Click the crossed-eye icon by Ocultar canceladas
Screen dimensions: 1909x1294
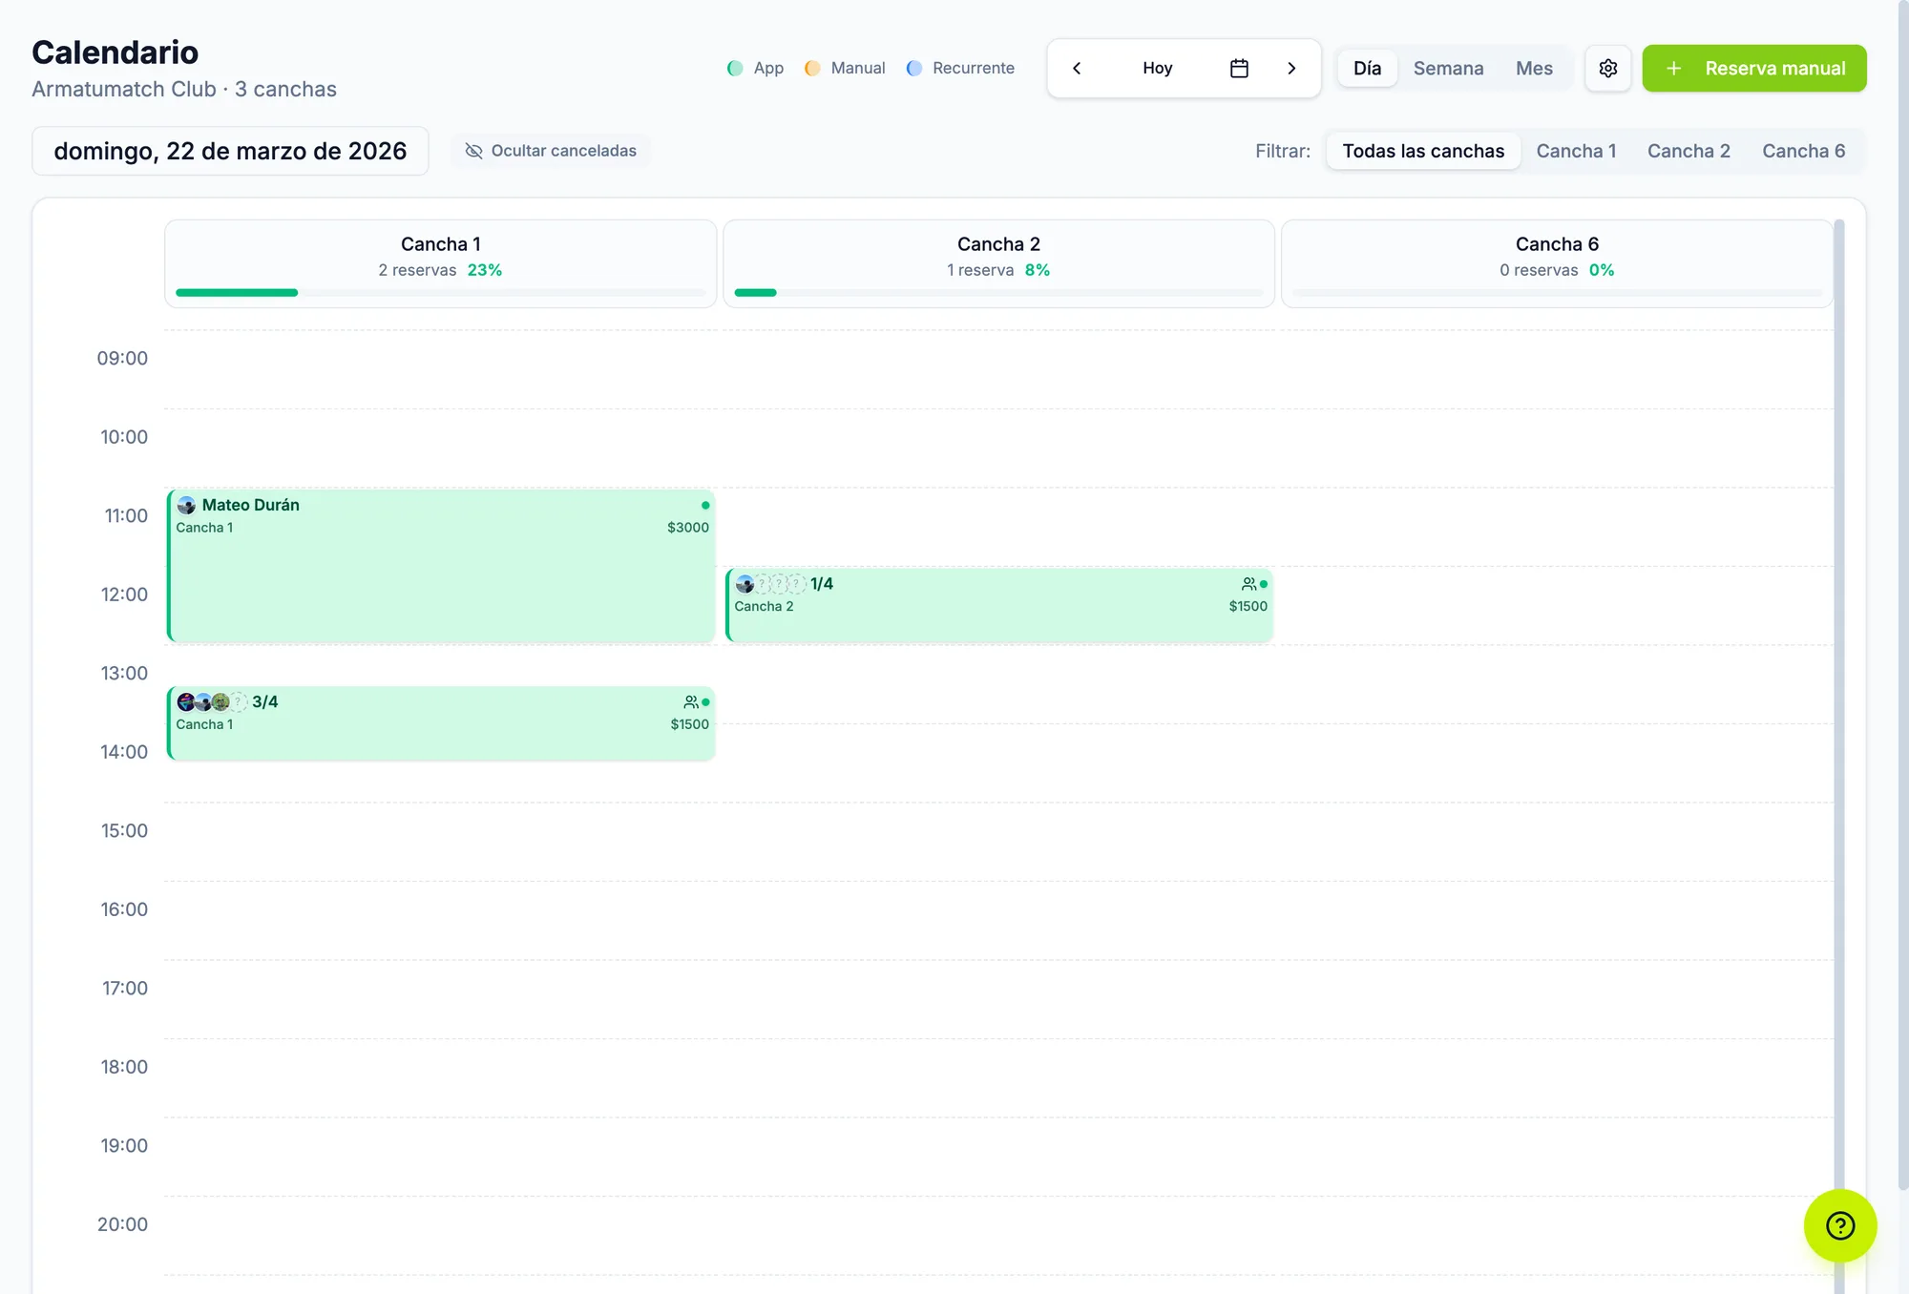pyautogui.click(x=473, y=151)
